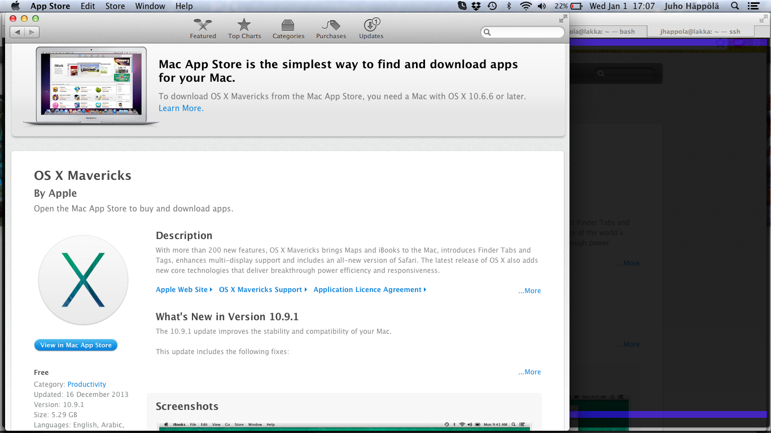Open the Learn More link
The width and height of the screenshot is (771, 433).
[x=181, y=108]
